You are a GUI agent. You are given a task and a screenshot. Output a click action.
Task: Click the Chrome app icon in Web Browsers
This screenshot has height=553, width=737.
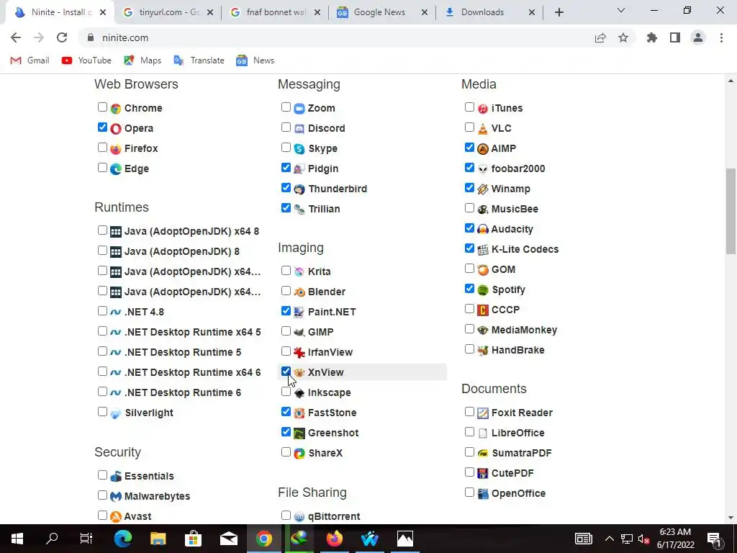click(x=116, y=109)
